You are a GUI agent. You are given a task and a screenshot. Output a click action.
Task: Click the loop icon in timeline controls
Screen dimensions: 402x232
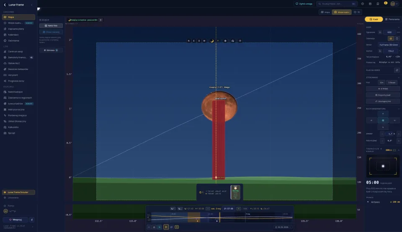tap(172, 227)
